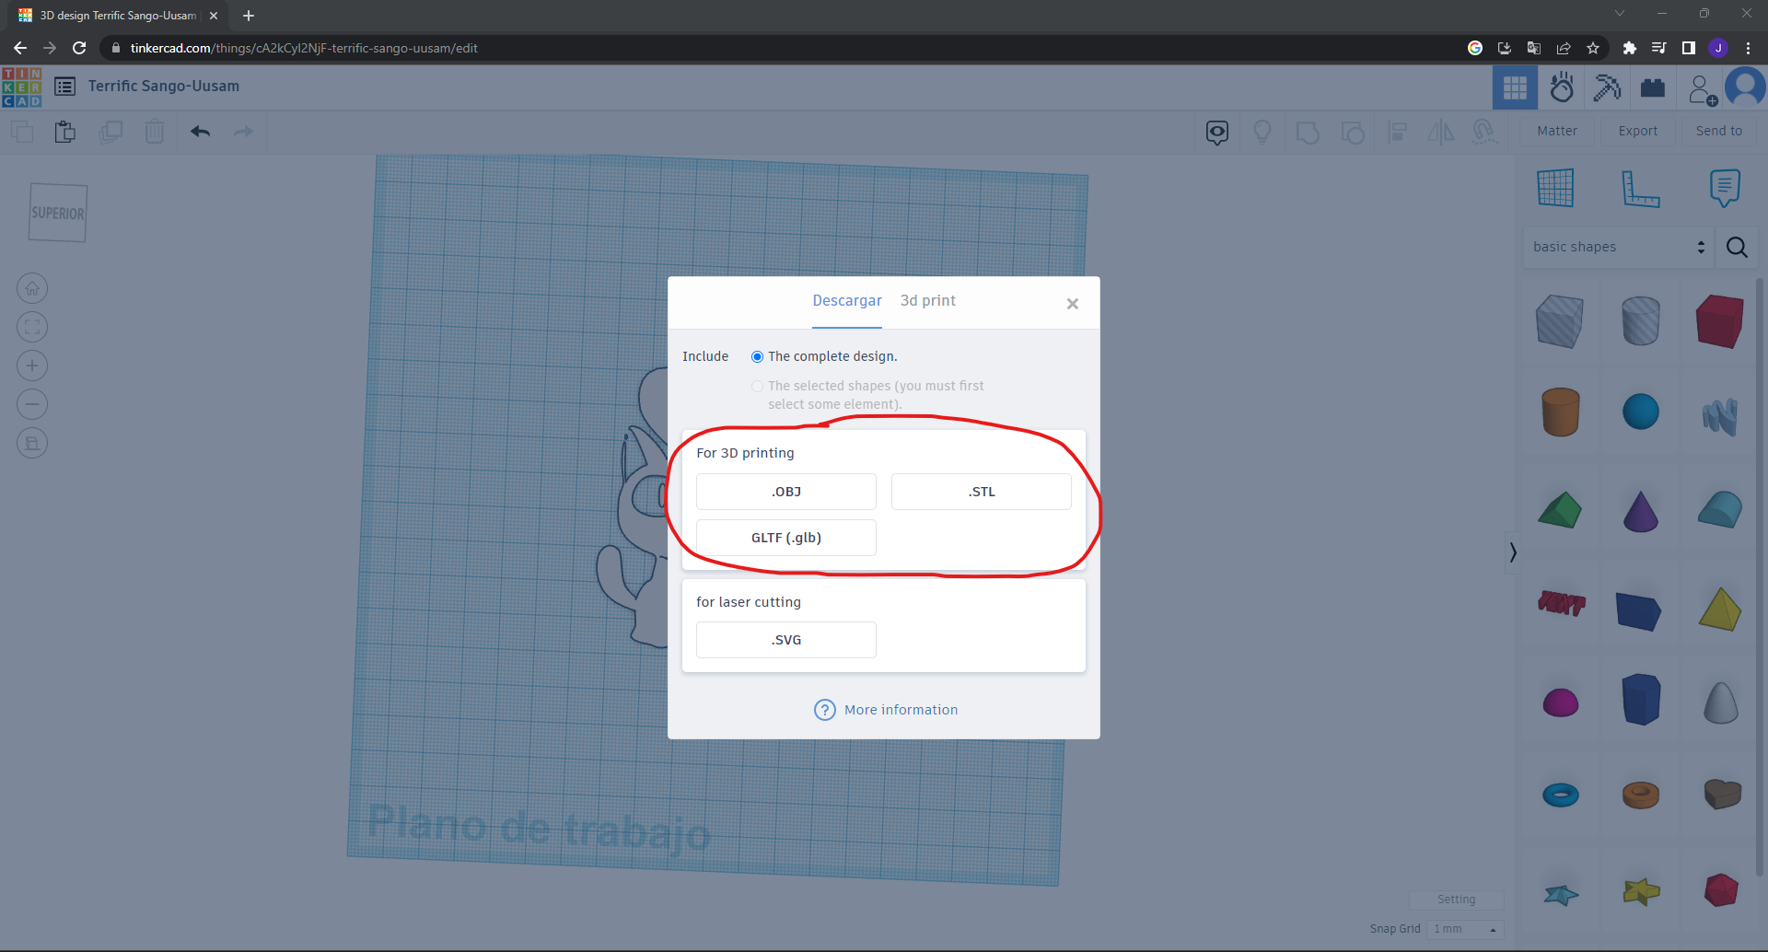Click the Group shapes icon
1768x952 pixels.
[x=1308, y=133]
